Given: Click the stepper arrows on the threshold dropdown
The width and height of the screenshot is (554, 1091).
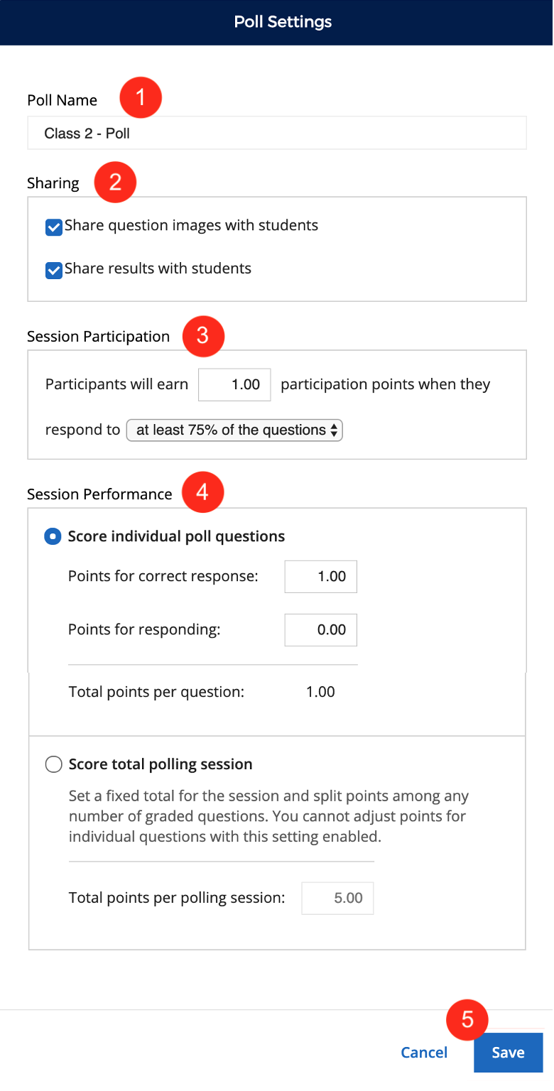Looking at the screenshot, I should [335, 430].
